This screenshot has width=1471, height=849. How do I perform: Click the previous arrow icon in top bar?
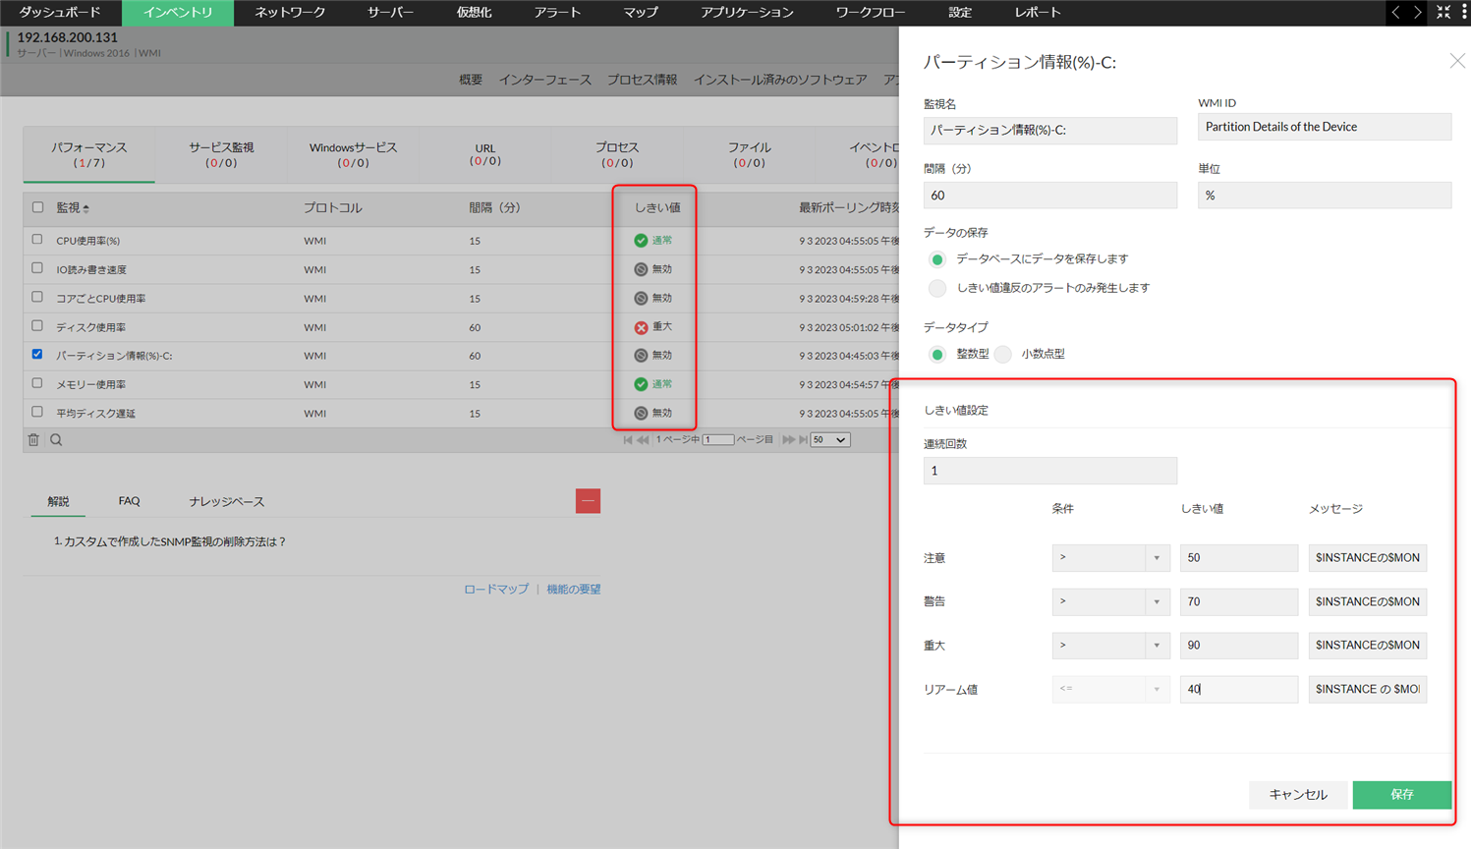(x=1395, y=12)
